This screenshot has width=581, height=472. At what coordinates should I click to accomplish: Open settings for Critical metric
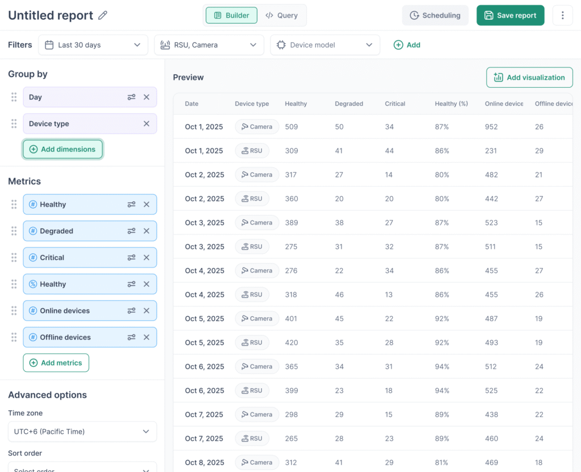[132, 257]
